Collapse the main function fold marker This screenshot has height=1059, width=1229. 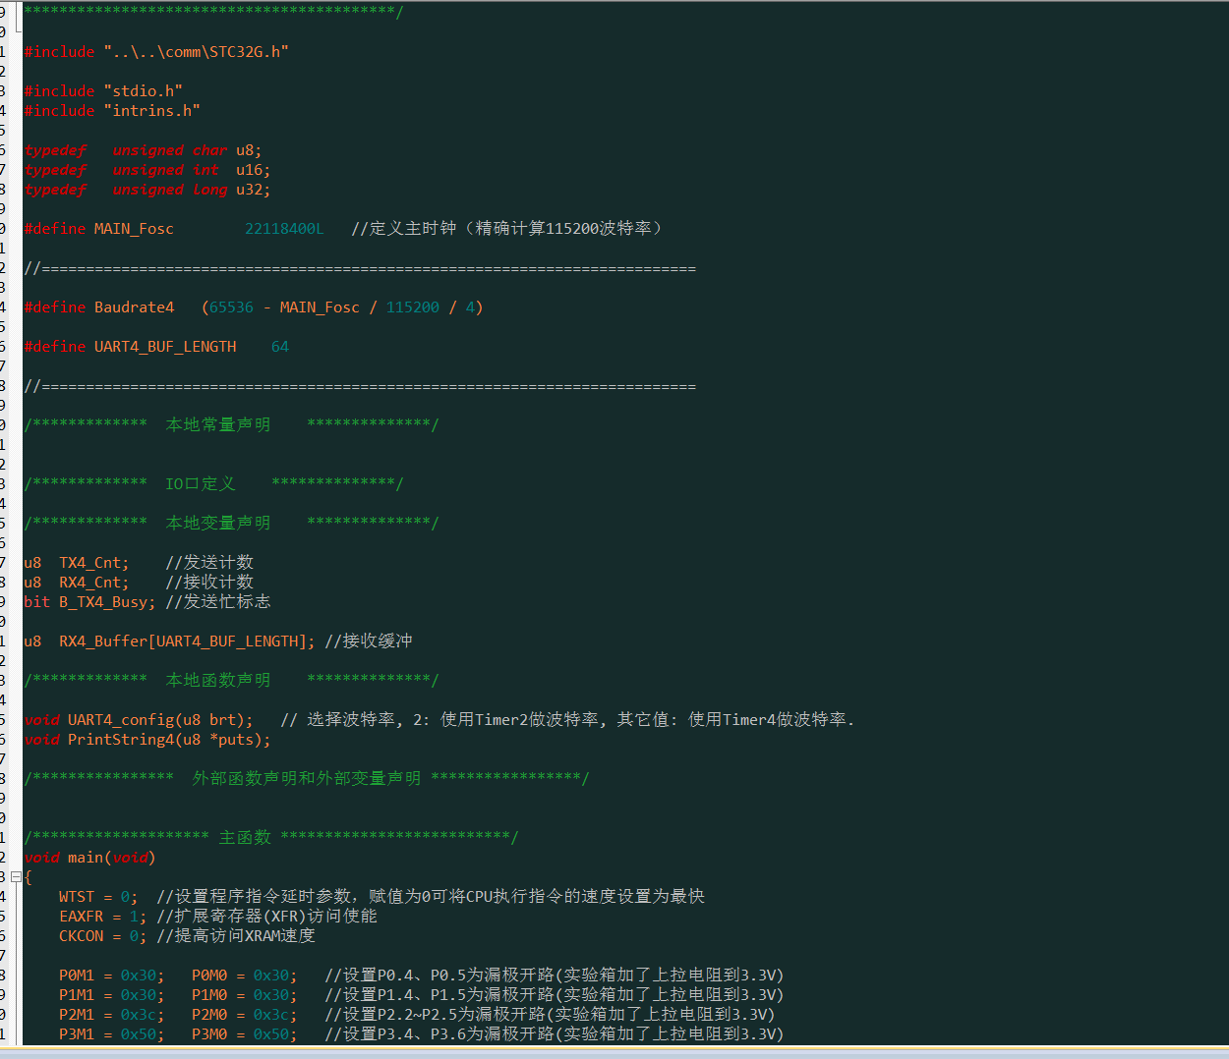point(16,876)
